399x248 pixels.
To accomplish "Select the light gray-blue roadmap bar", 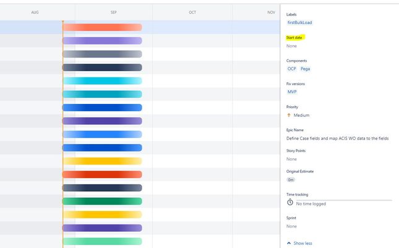I will tap(102, 54).
